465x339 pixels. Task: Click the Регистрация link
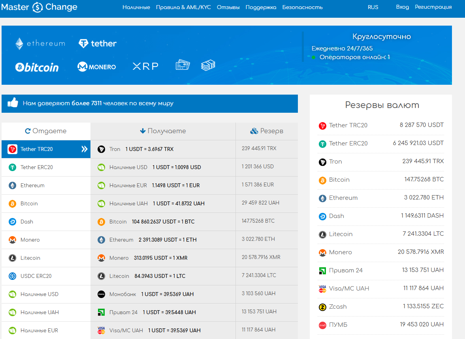tap(433, 7)
